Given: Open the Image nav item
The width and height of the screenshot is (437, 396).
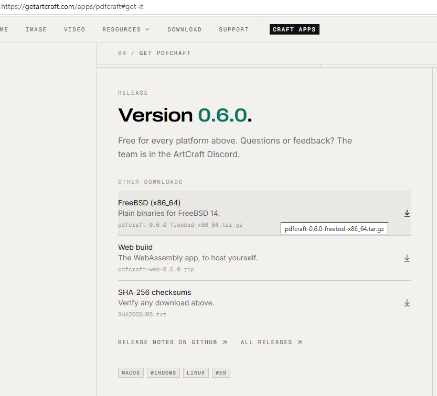Looking at the screenshot, I should [36, 29].
